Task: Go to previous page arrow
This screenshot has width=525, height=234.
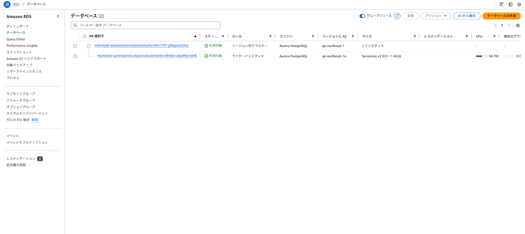Action: click(495, 25)
